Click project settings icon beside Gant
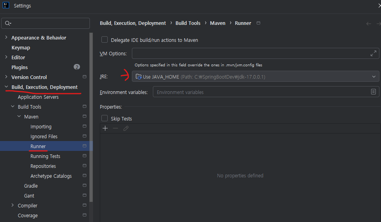This screenshot has height=222, width=381. [85, 196]
